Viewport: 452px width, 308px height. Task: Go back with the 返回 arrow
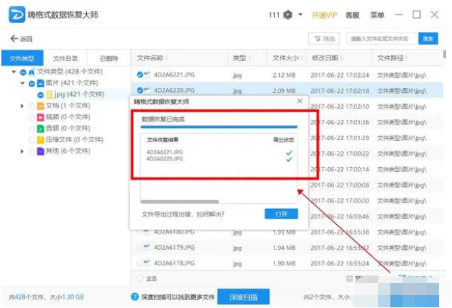point(21,39)
